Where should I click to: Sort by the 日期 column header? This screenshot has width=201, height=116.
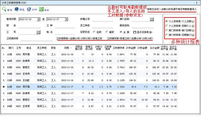pyautogui.click(x=67, y=48)
